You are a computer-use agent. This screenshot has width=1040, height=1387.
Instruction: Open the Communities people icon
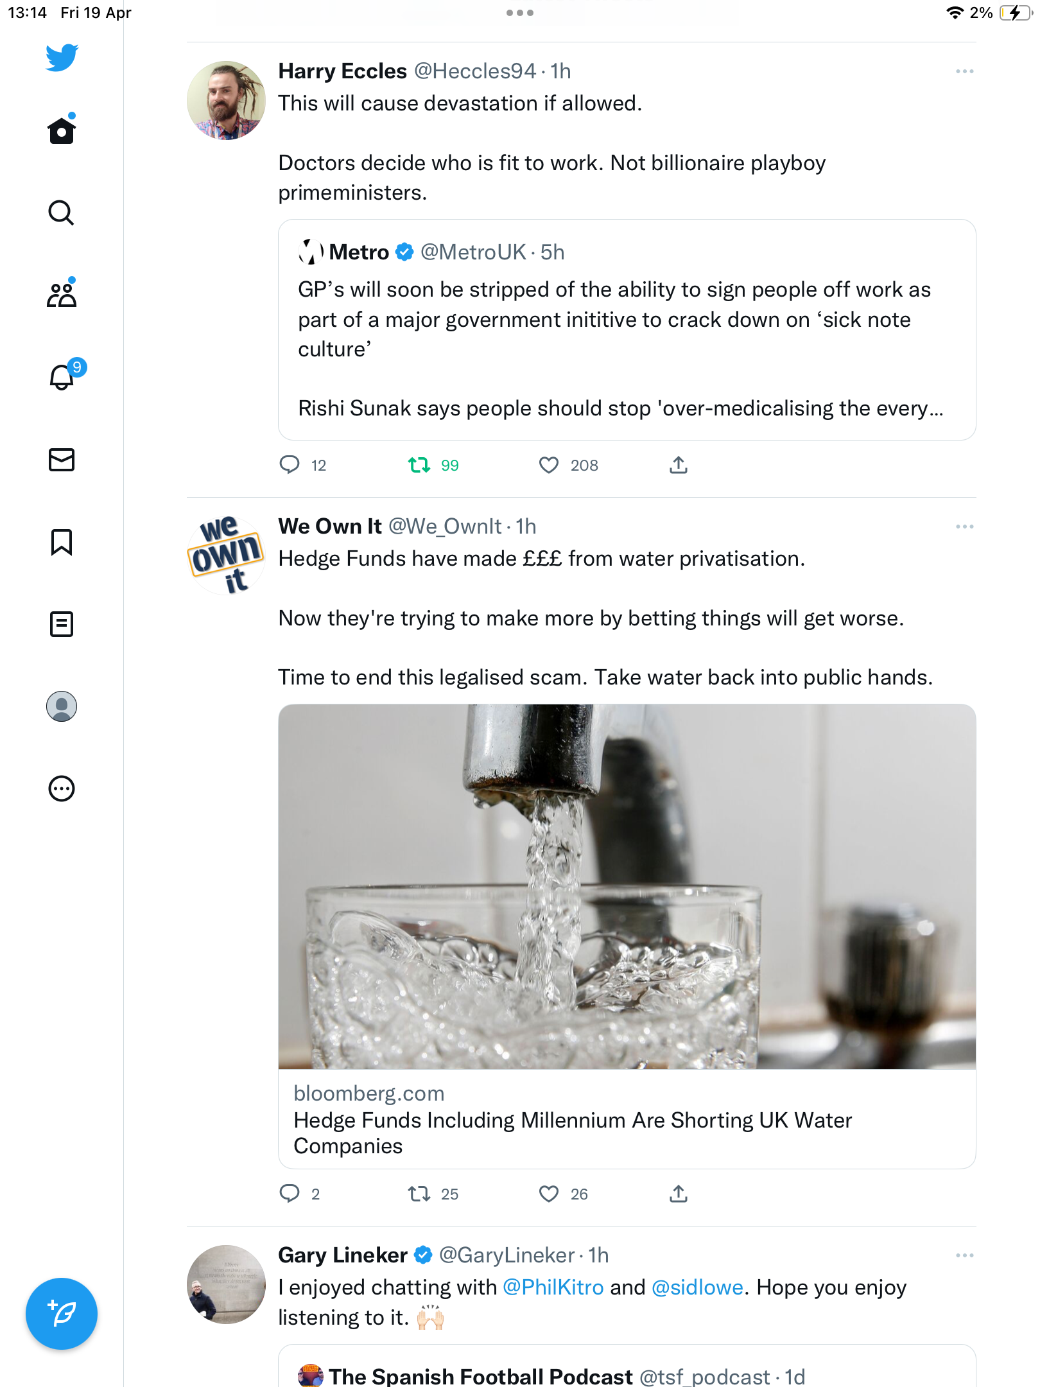click(x=62, y=295)
